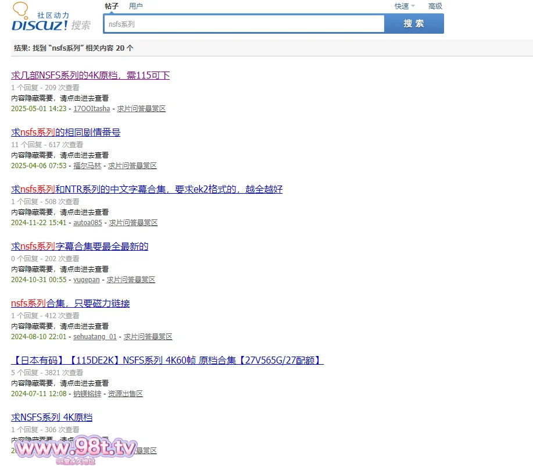The width and height of the screenshot is (533, 470).
Task: View user yugepan's profile
Action: (x=86, y=280)
